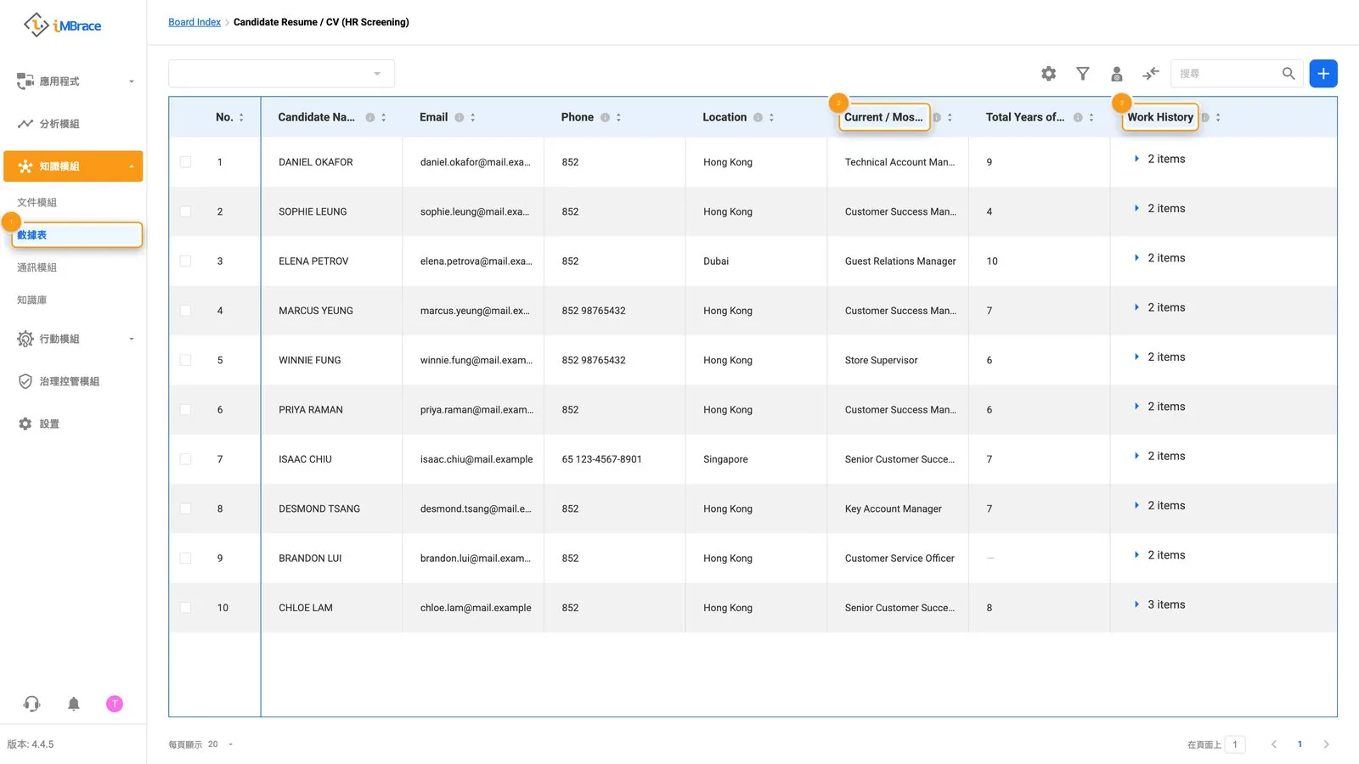Open the filter funnel icon

[x=1083, y=74]
